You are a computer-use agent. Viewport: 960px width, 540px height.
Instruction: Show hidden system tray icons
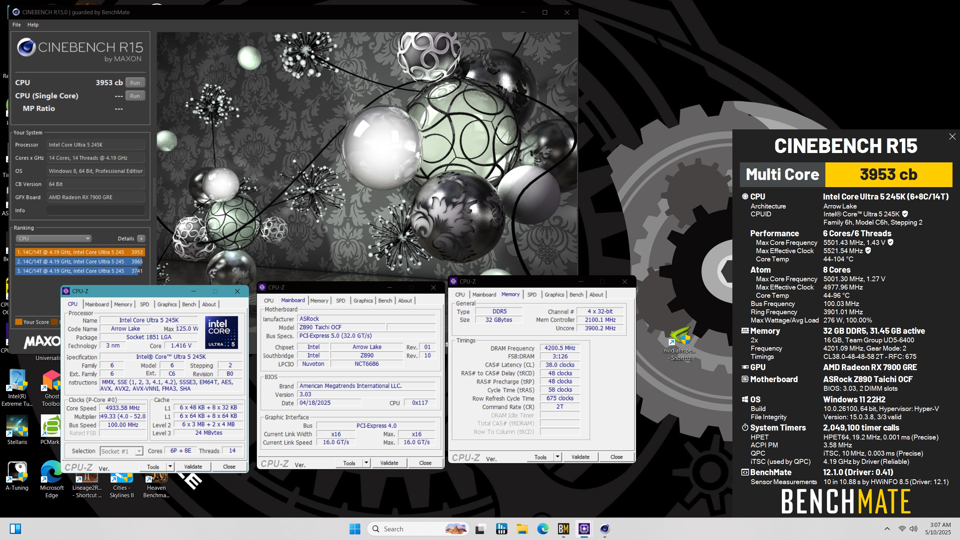coord(887,529)
